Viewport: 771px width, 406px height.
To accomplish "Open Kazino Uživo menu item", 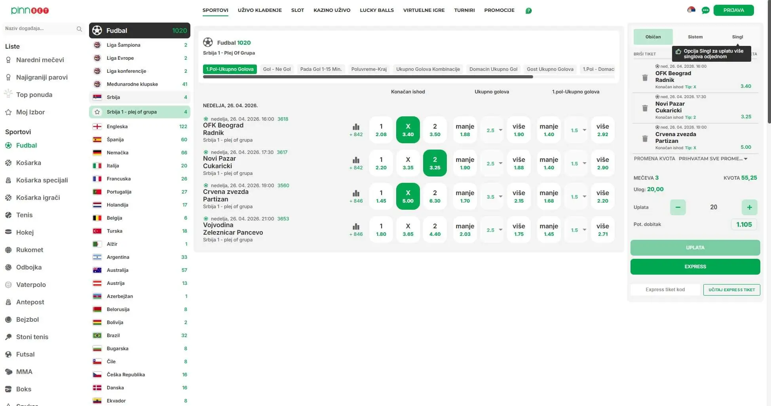I will [332, 10].
